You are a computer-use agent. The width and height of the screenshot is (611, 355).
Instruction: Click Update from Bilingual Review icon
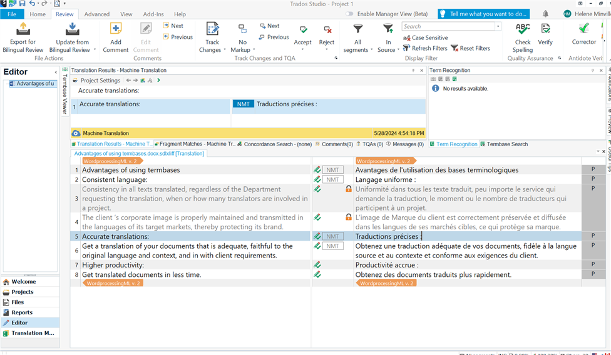pyautogui.click(x=72, y=29)
